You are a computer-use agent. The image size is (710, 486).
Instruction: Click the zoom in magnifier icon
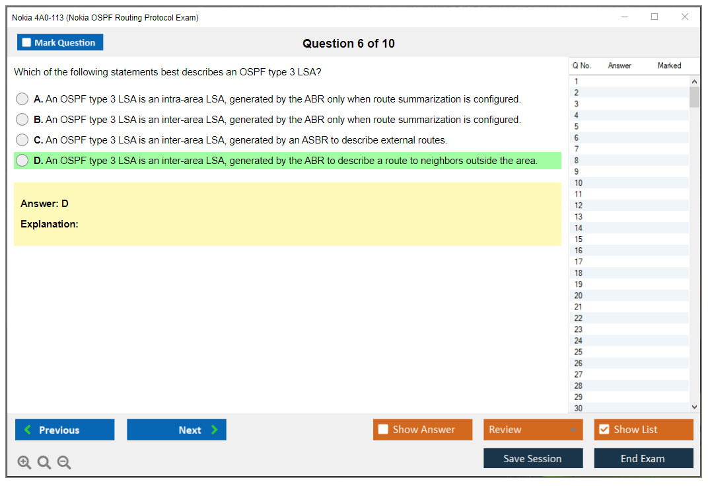click(24, 463)
